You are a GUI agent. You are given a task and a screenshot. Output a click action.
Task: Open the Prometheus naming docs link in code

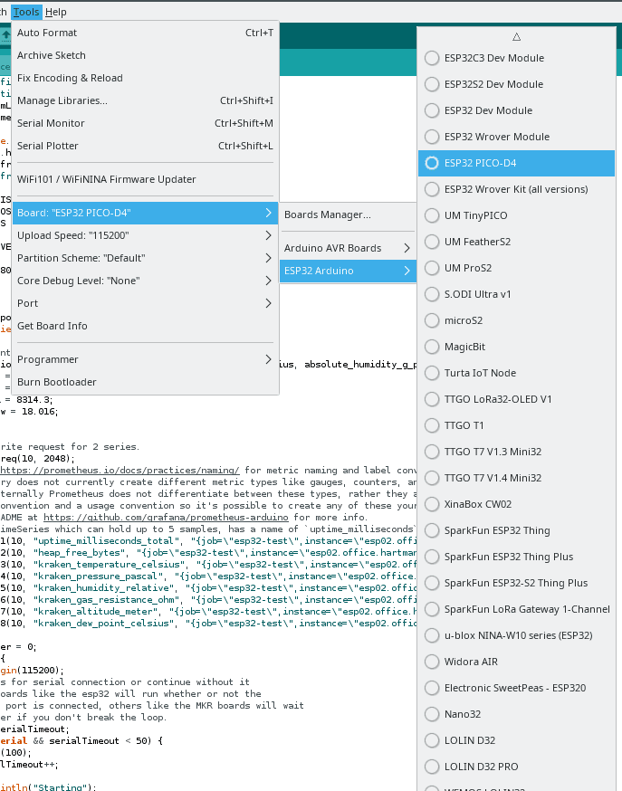tap(120, 470)
